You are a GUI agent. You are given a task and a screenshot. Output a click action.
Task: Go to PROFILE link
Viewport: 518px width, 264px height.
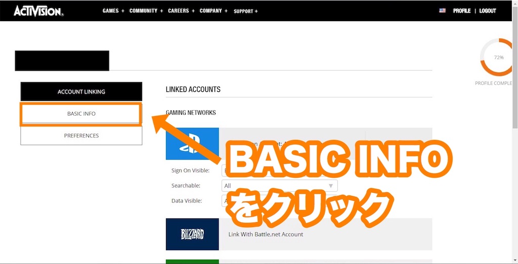462,11
